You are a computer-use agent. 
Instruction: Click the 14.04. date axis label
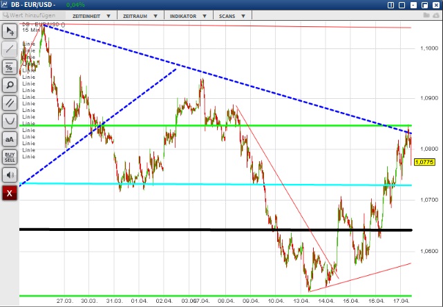326,301
